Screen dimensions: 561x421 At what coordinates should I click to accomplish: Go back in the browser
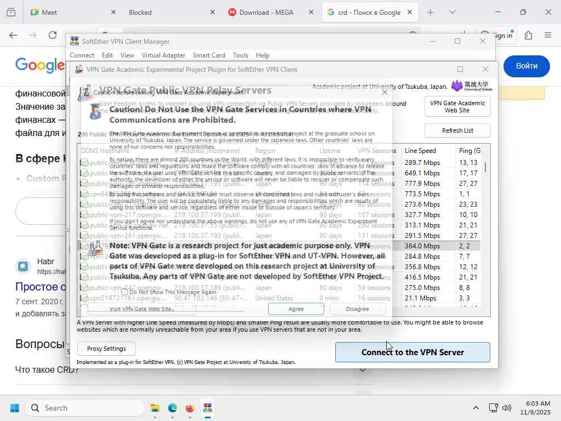[x=13, y=35]
